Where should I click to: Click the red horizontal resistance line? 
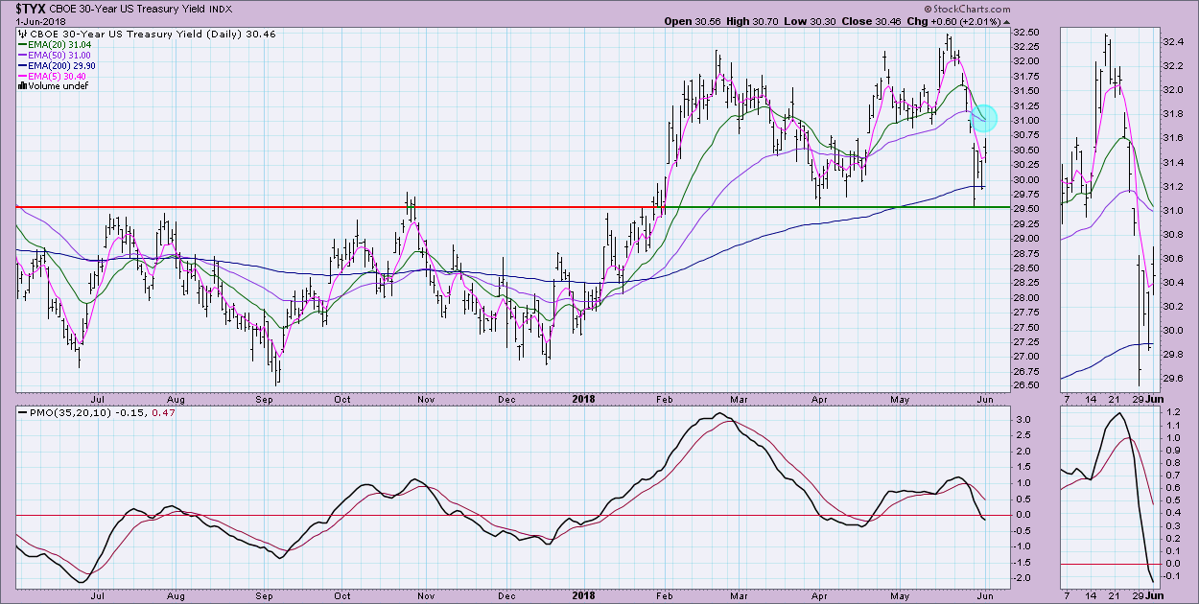288,207
